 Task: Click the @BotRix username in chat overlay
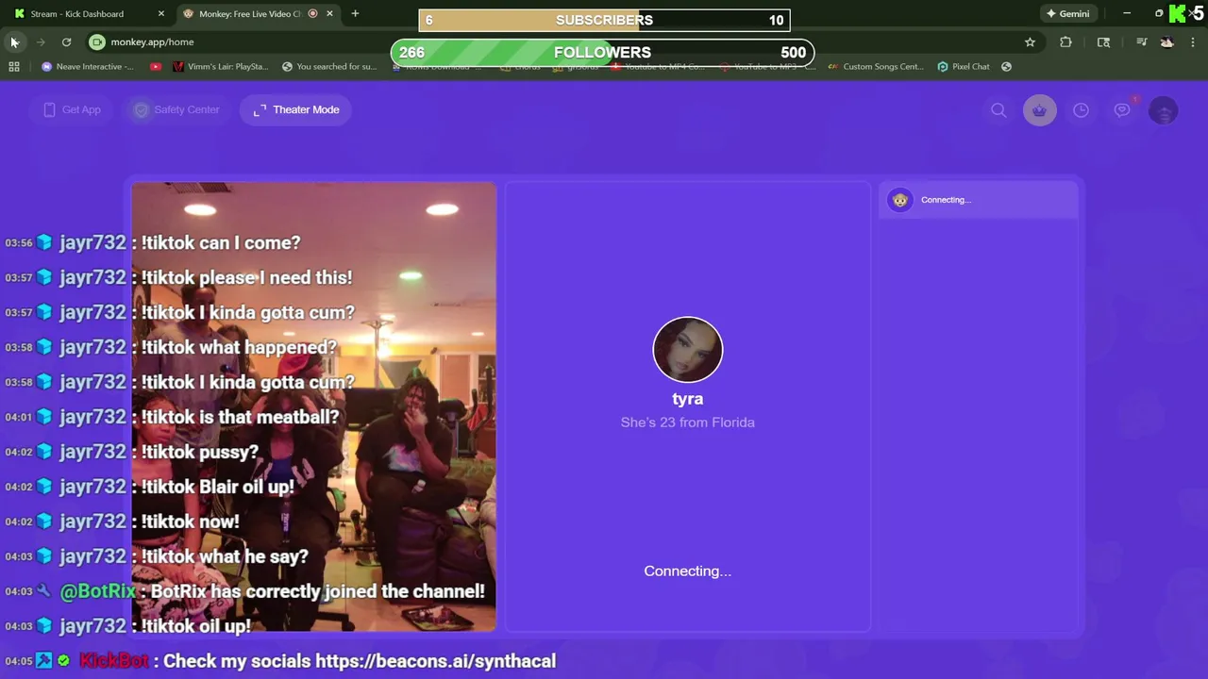98,591
